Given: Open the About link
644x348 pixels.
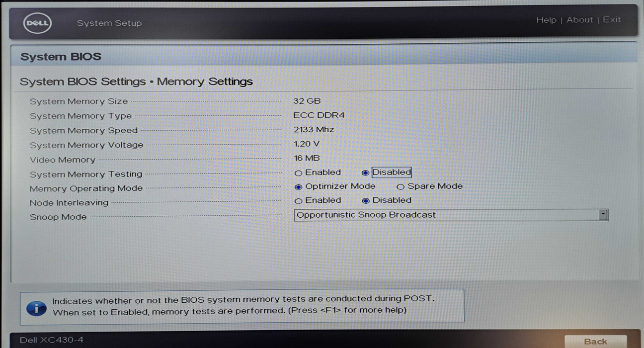Looking at the screenshot, I should point(579,20).
